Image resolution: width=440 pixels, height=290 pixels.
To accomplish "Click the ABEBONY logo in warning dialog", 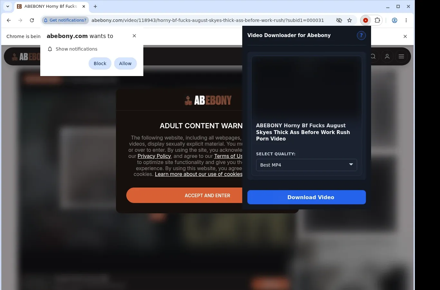I will [x=208, y=101].
